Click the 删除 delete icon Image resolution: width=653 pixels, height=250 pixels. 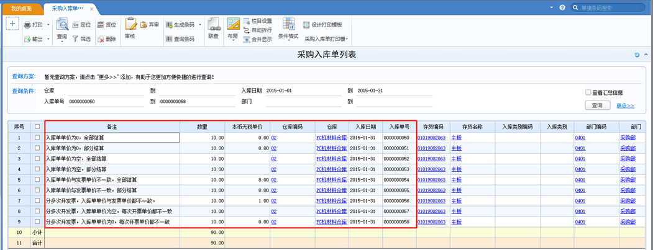pos(101,39)
